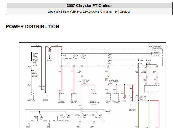Screen dimensions: 173x128
Task: Click the "S101 (NEAR ENGINE STARTER EYELET)" splice label
Action: click(x=35, y=74)
